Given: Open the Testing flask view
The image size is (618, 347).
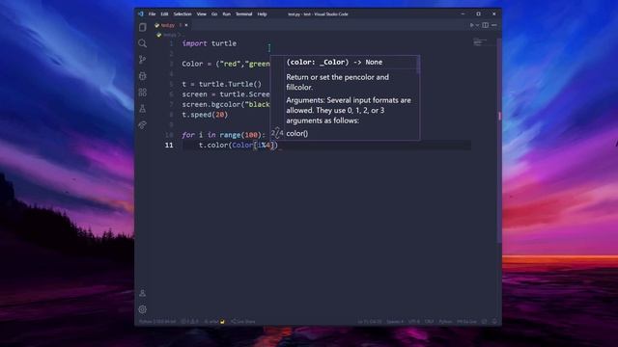Looking at the screenshot, I should [x=143, y=109].
